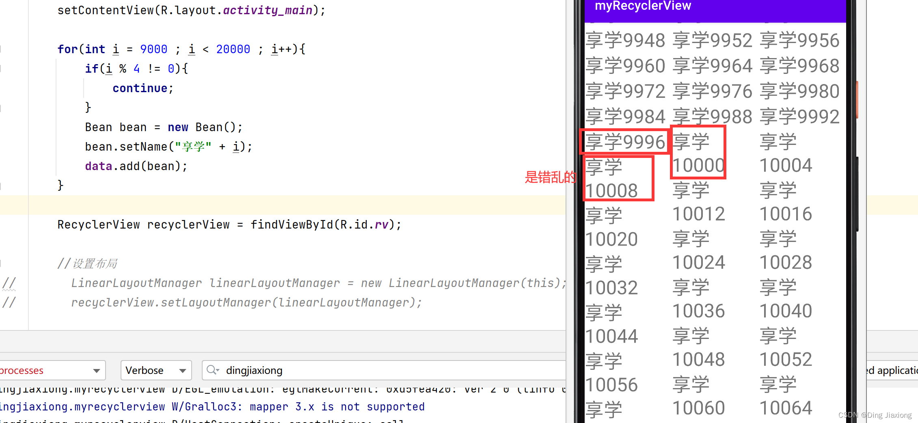Tap the item numbered 10016
This screenshot has height=423, width=918.
[x=786, y=202]
